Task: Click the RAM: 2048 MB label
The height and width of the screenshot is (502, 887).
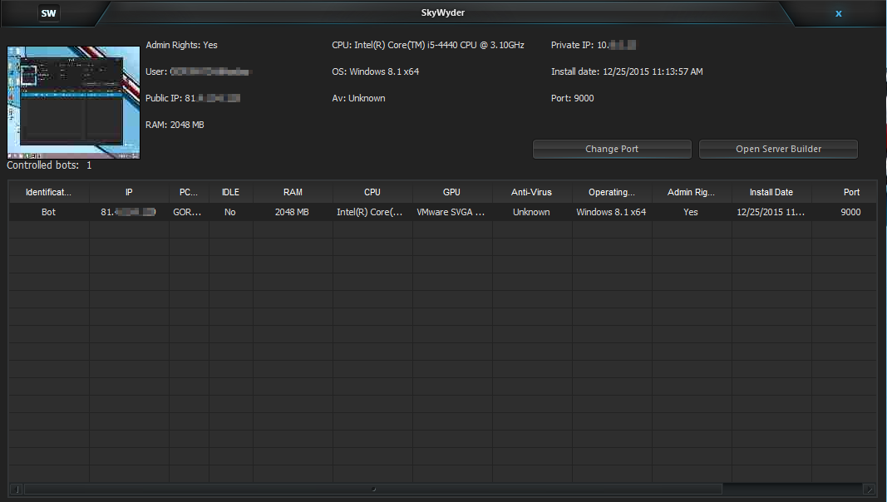Action: 175,125
